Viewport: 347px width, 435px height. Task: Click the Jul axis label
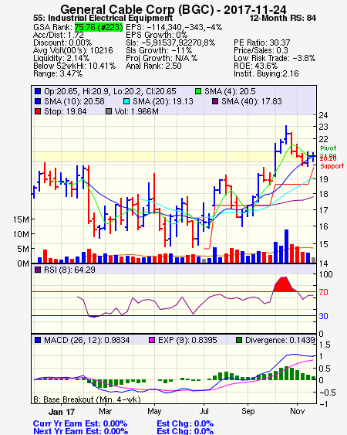(x=204, y=411)
